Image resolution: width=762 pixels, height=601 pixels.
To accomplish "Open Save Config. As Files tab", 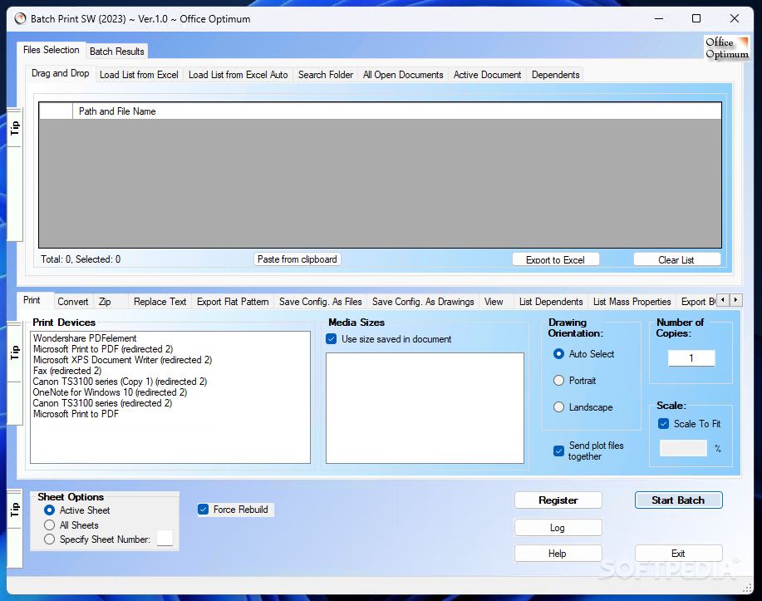I will [x=320, y=302].
